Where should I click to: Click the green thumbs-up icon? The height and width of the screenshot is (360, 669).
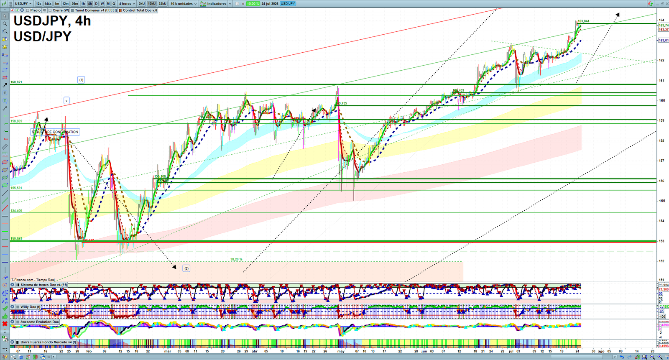pos(5,316)
